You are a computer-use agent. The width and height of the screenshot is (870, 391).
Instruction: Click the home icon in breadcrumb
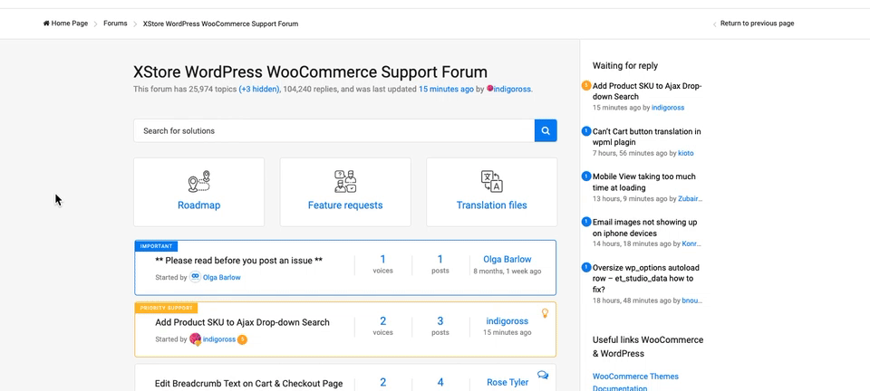46,24
